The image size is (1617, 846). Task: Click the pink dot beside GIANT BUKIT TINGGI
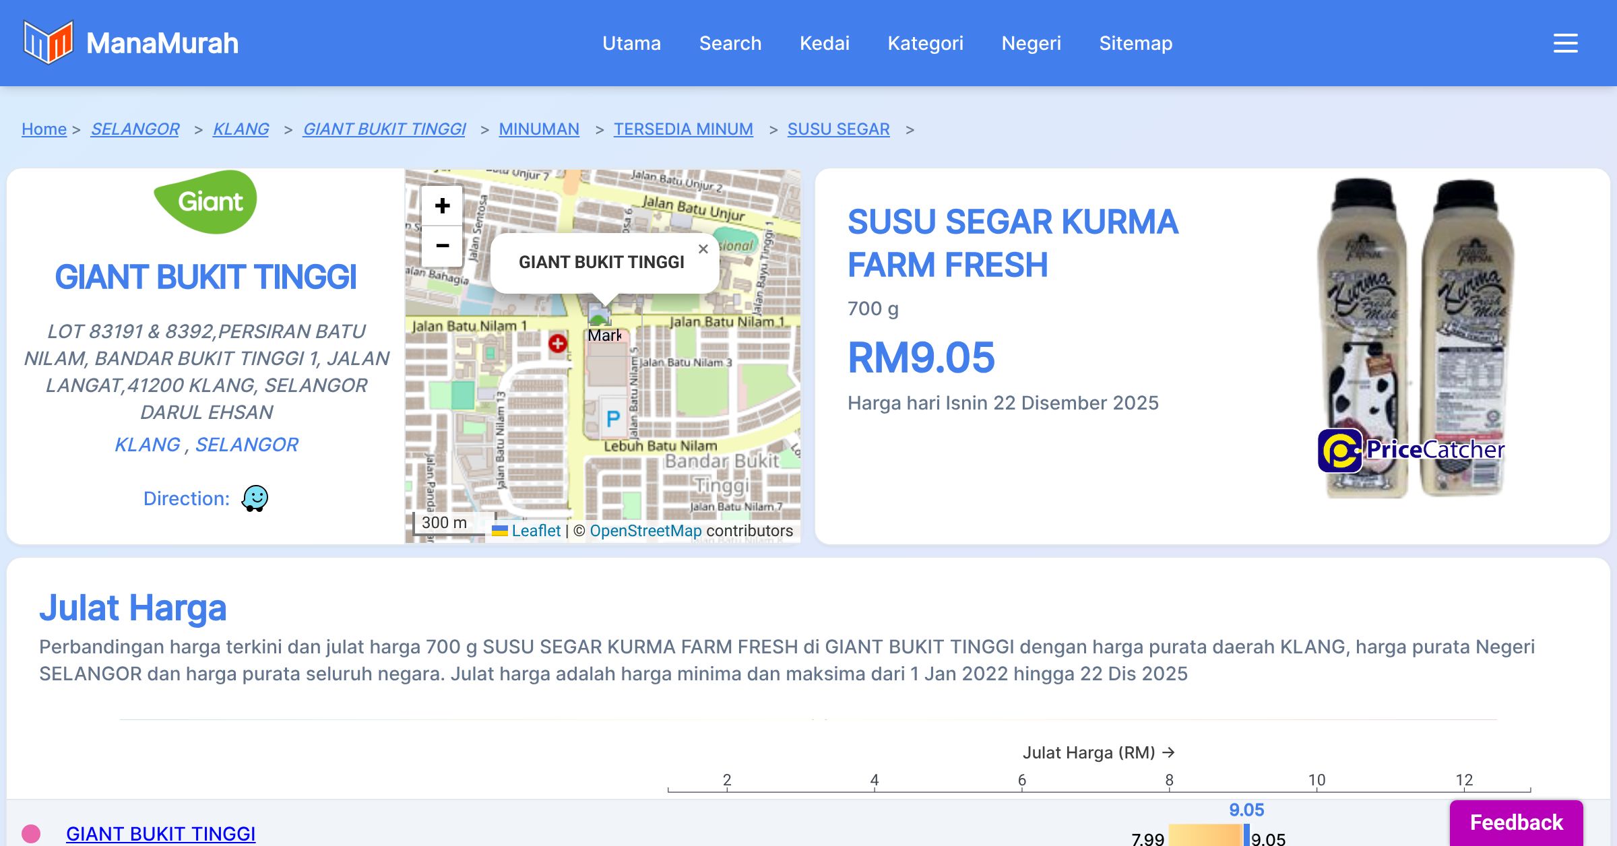[x=31, y=834]
